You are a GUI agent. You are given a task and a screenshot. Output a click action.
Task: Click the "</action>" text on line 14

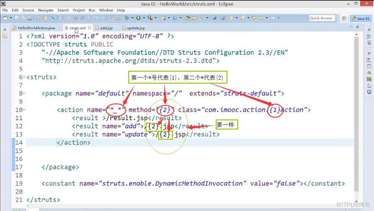coord(74,142)
